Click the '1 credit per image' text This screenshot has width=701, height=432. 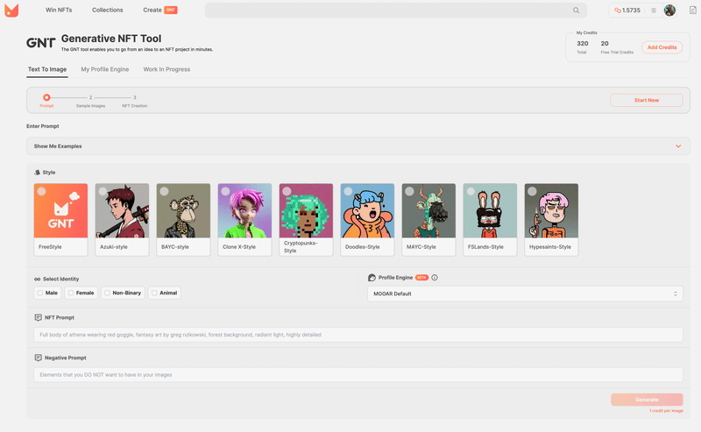pyautogui.click(x=666, y=411)
